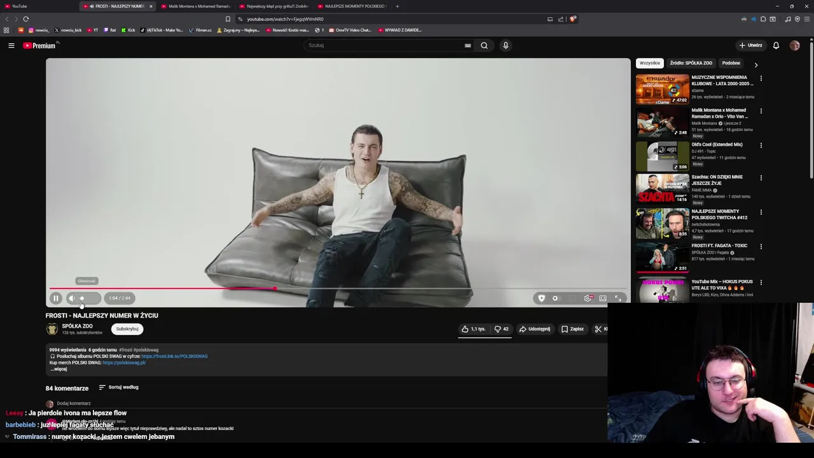The width and height of the screenshot is (814, 458).
Task: Open frosti.lnk.to/POLSKISWAG link
Action: 174,356
